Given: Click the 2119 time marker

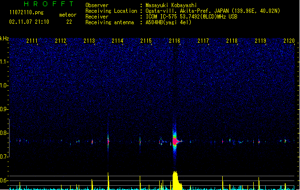Looking at the screenshot, I should pos(260,41).
